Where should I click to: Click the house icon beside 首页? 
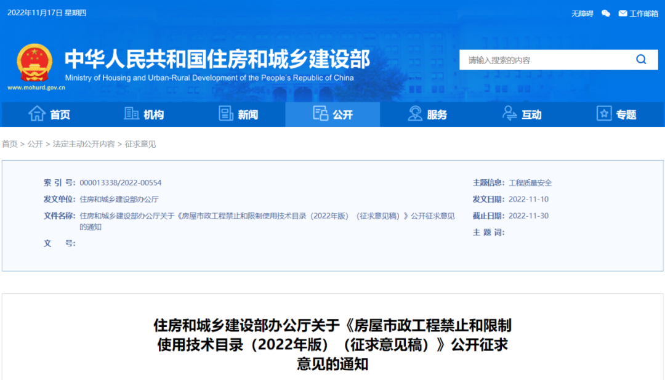point(37,114)
